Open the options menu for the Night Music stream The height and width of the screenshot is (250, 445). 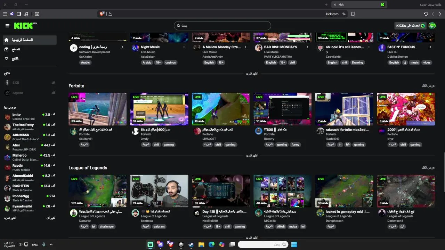pos(184,47)
